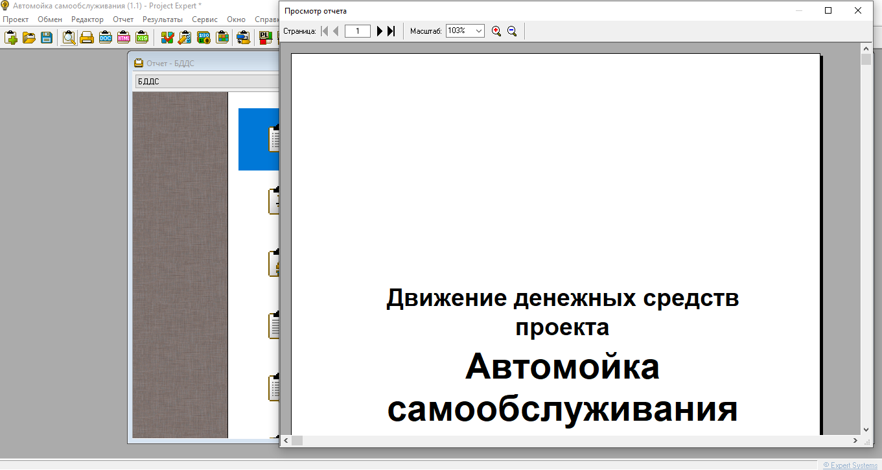Click the Expert Systems link
Viewport: 882px width, 470px height.
[x=850, y=465]
